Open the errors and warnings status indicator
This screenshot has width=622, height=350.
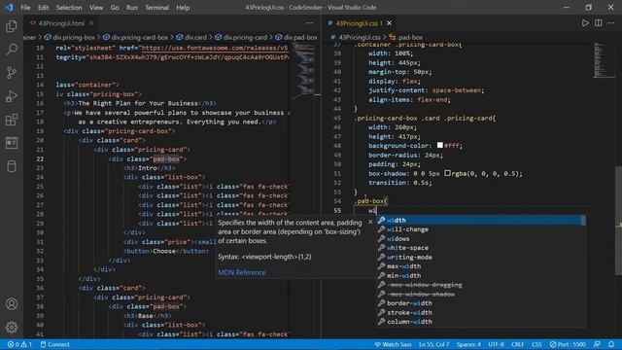point(19,344)
